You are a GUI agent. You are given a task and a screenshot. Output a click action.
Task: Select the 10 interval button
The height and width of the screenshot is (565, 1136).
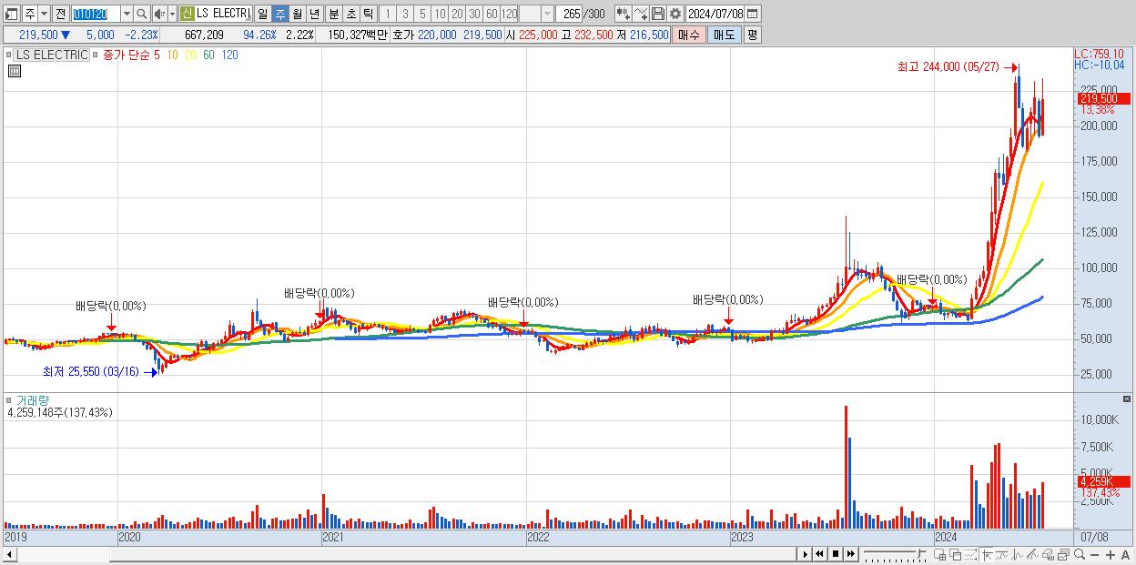[440, 14]
